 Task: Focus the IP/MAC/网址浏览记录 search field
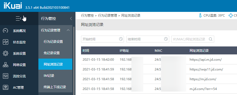[193, 39]
